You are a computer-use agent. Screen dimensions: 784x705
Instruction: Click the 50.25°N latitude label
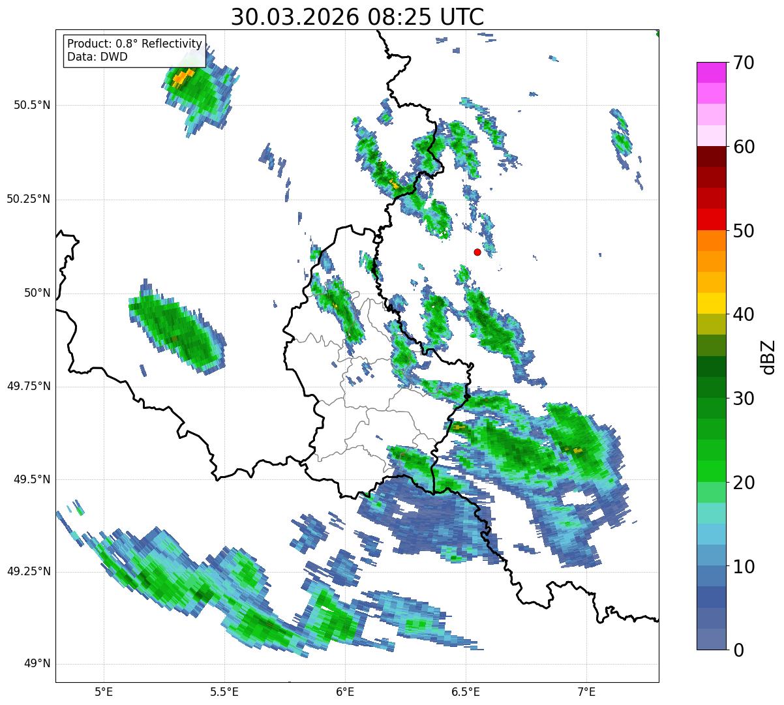click(x=29, y=199)
